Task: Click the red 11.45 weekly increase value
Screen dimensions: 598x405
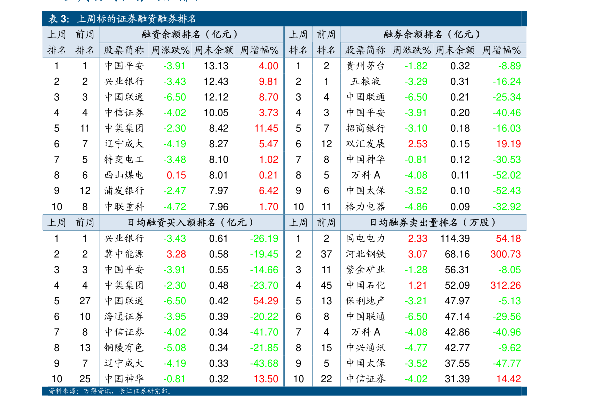Action: 266,128
